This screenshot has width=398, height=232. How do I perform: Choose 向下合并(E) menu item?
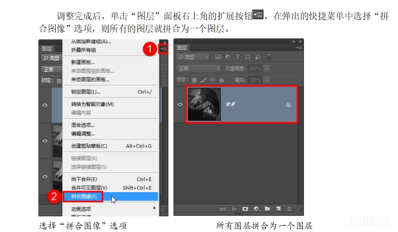click(x=111, y=179)
